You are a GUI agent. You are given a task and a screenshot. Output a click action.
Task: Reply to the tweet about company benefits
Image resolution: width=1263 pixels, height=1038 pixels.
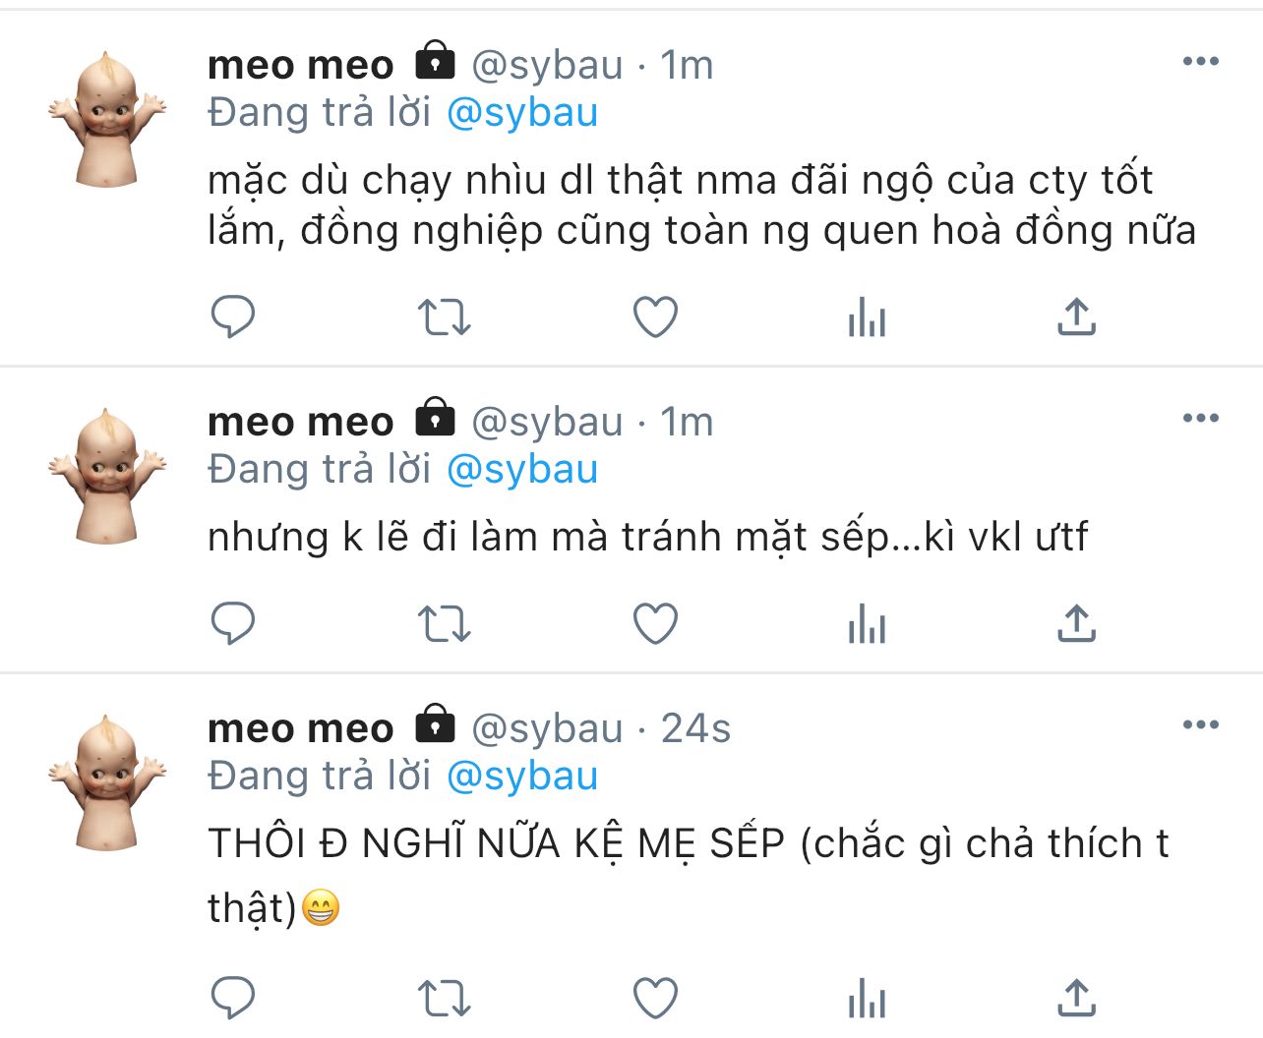tap(233, 317)
